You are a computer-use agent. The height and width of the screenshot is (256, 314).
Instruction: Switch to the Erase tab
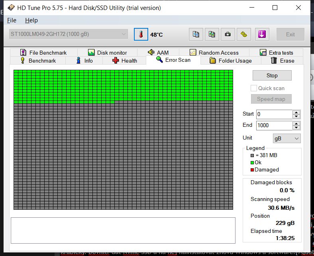pyautogui.click(x=283, y=61)
